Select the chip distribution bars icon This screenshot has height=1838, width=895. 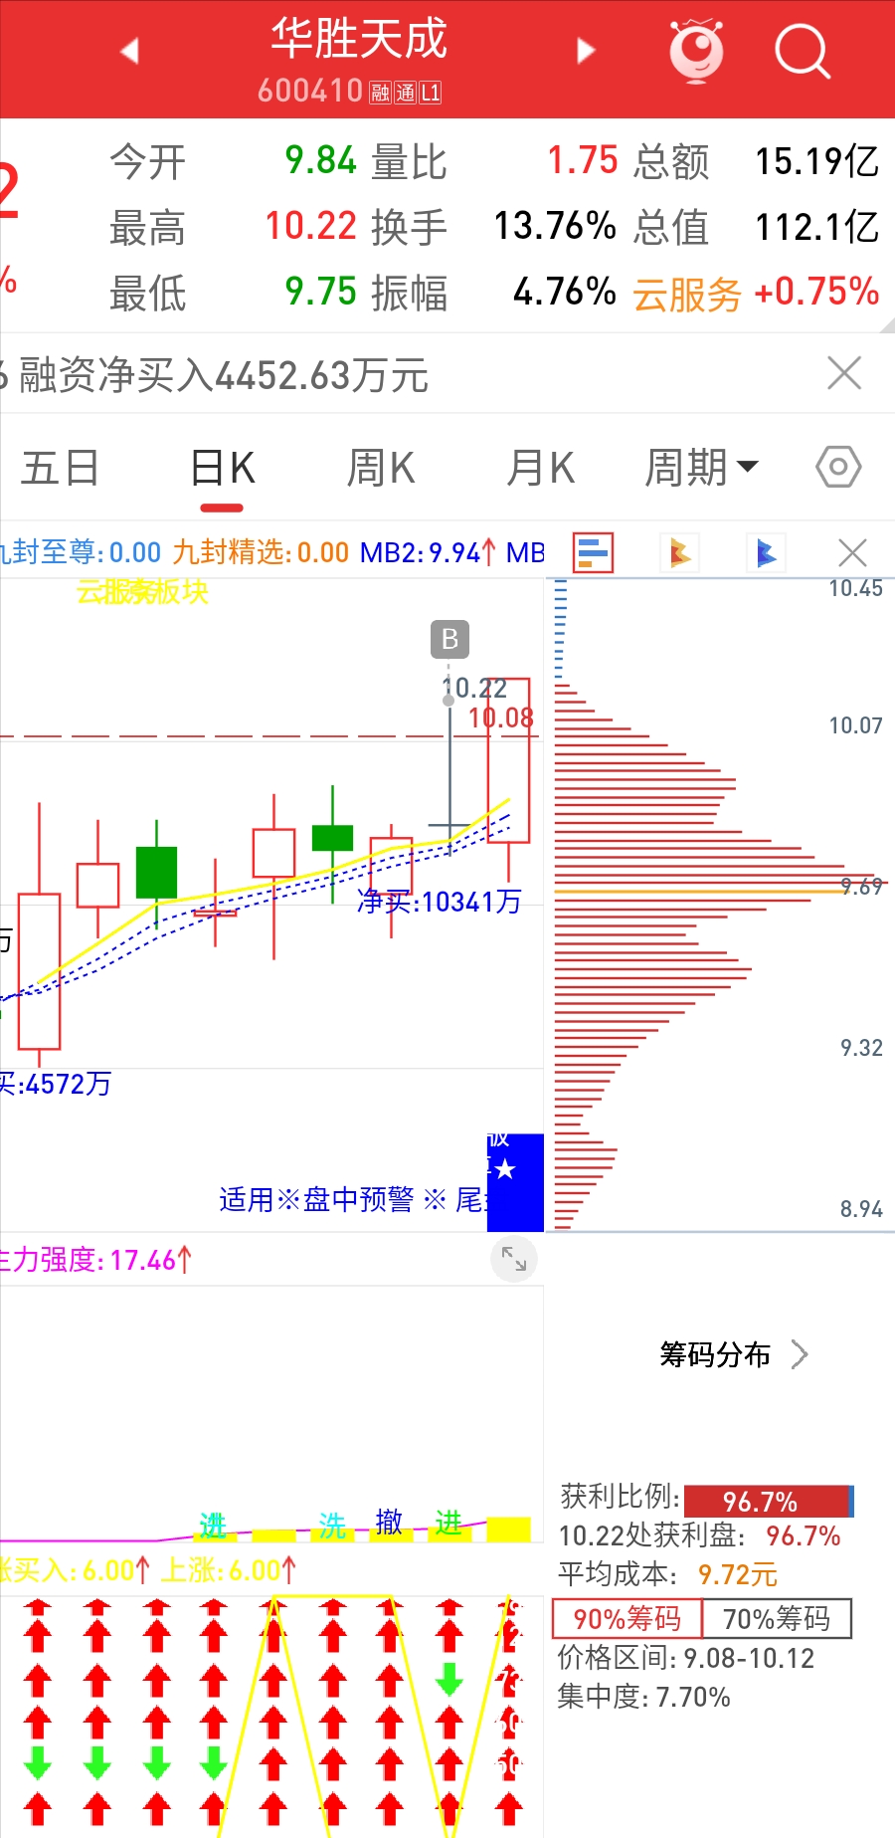coord(594,552)
